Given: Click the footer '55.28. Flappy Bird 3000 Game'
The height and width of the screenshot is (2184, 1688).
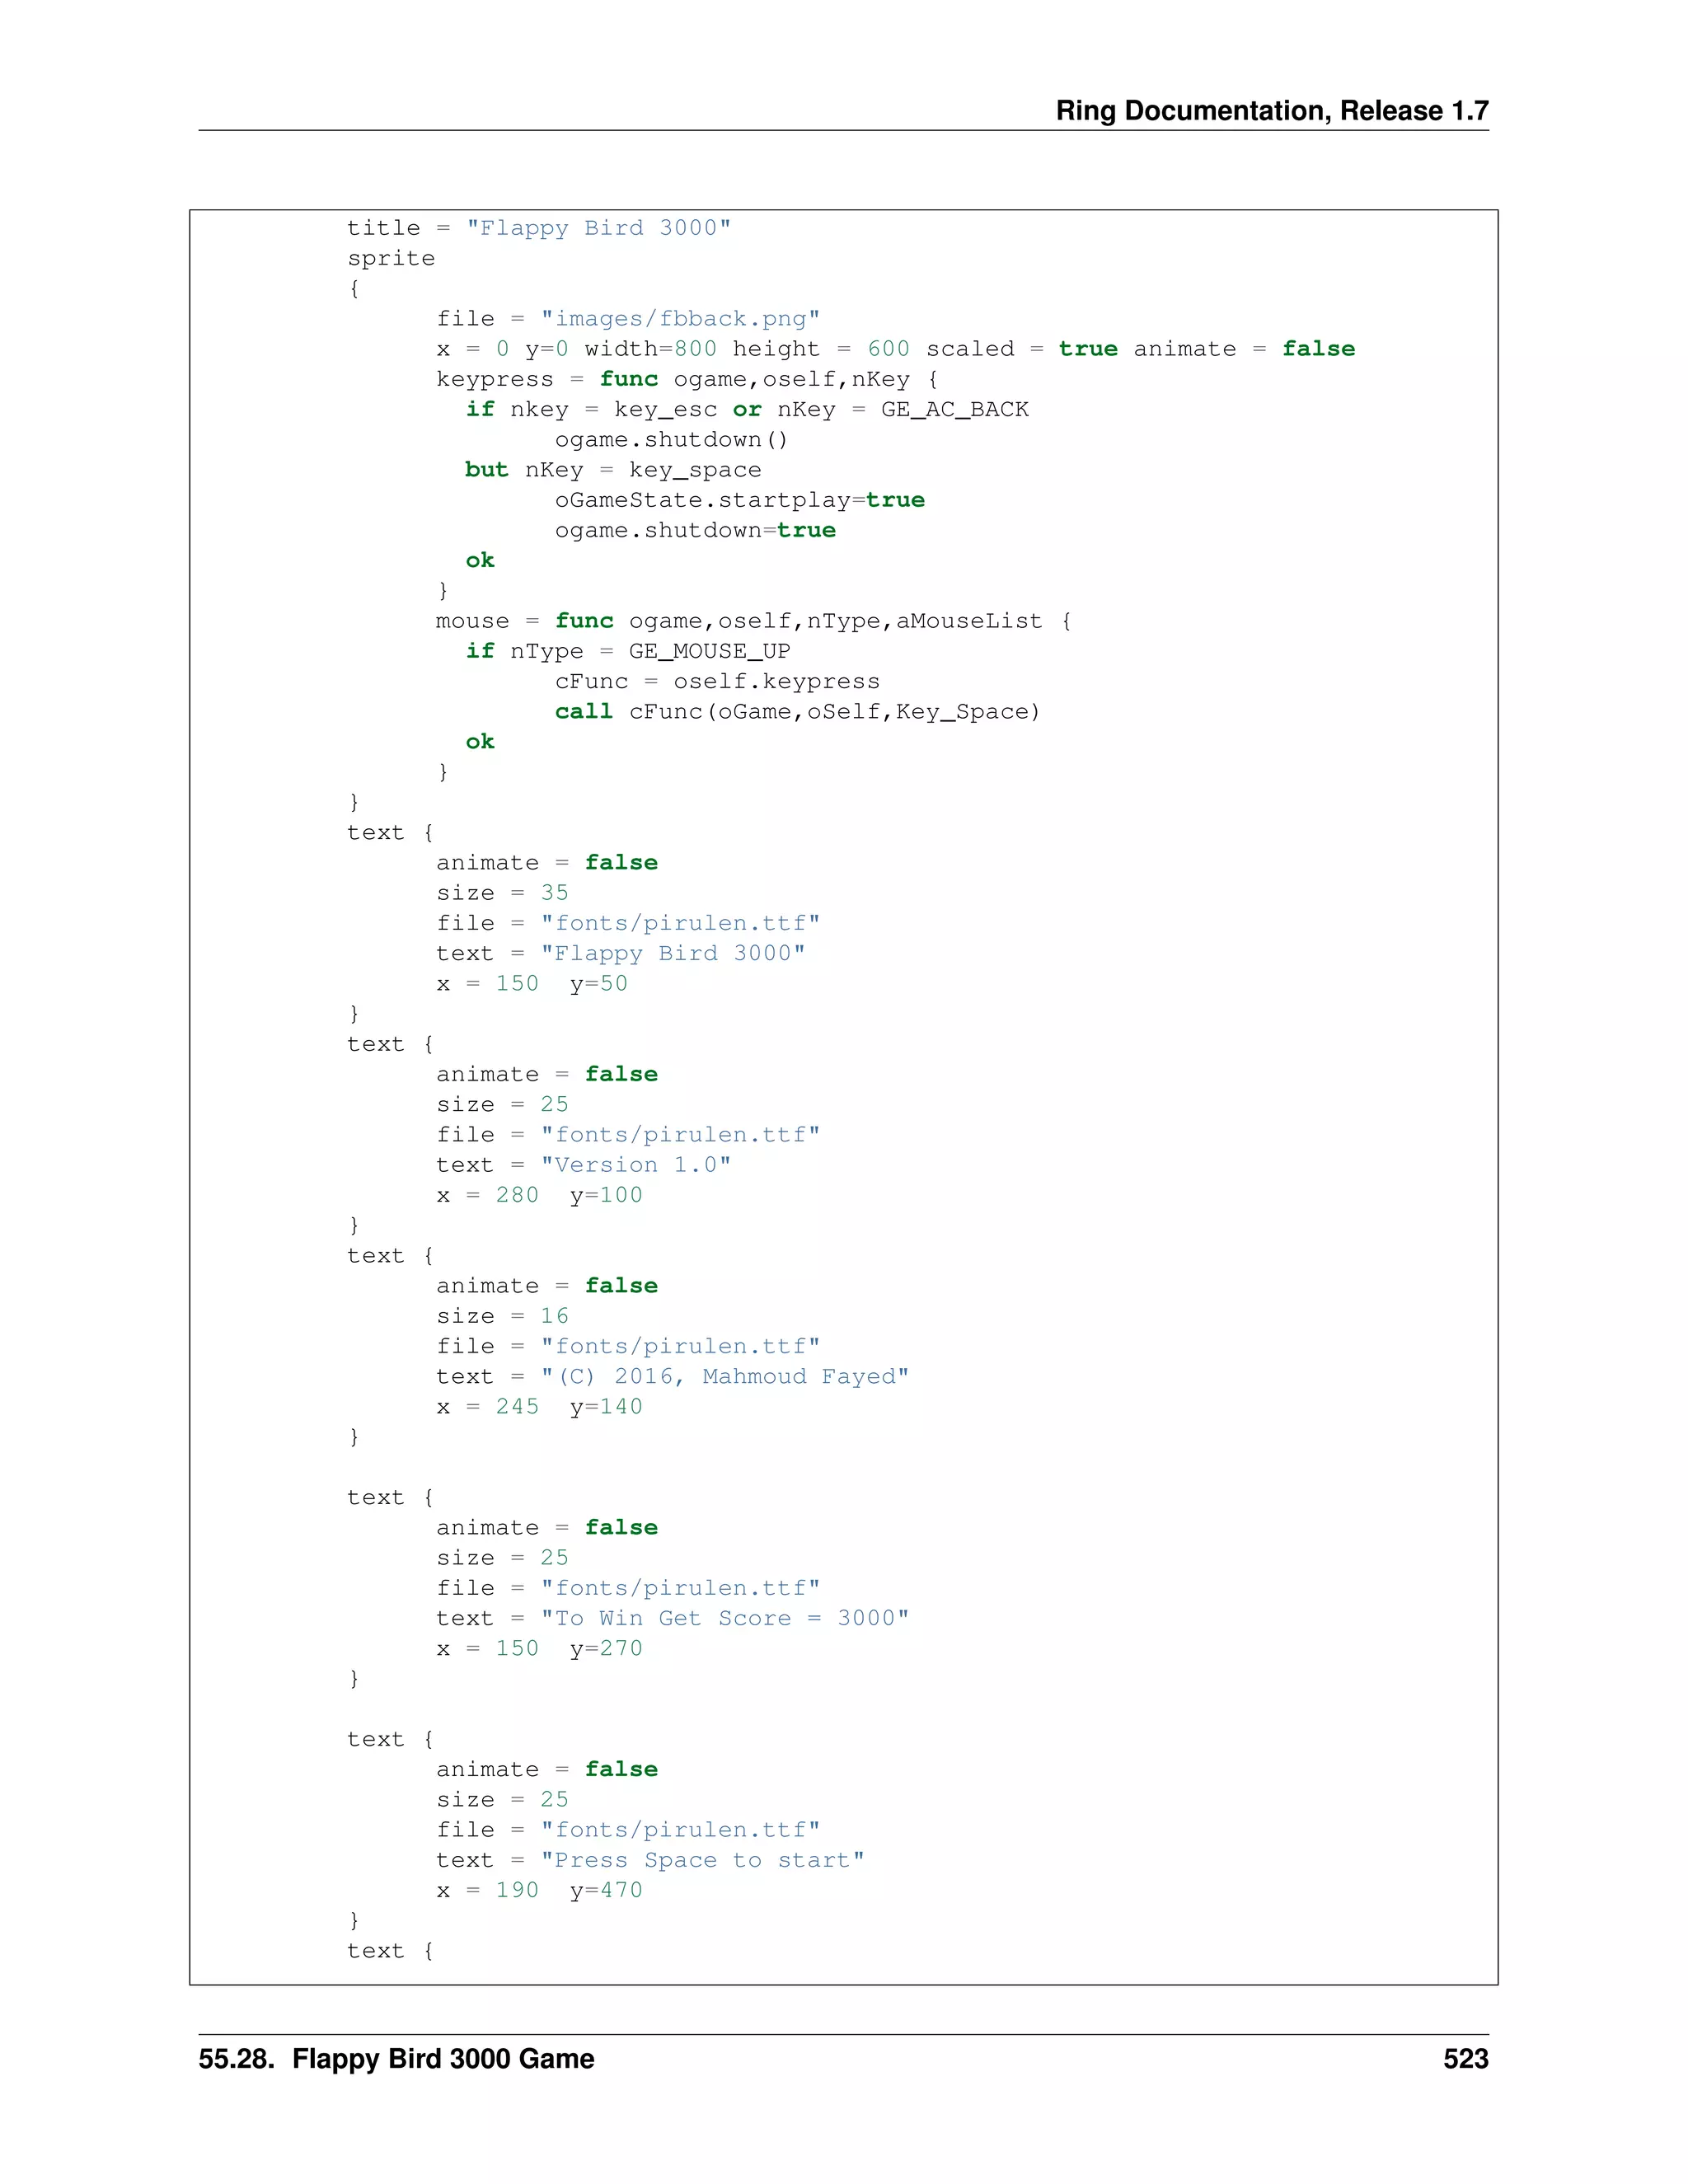Looking at the screenshot, I should [396, 2058].
